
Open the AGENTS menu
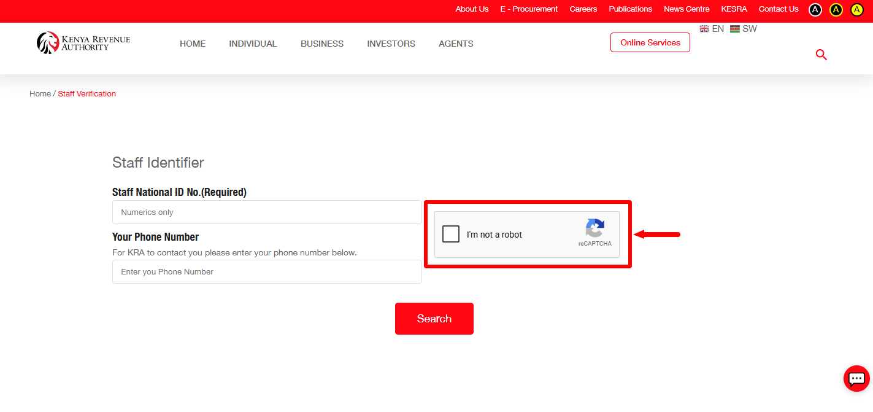pos(456,44)
